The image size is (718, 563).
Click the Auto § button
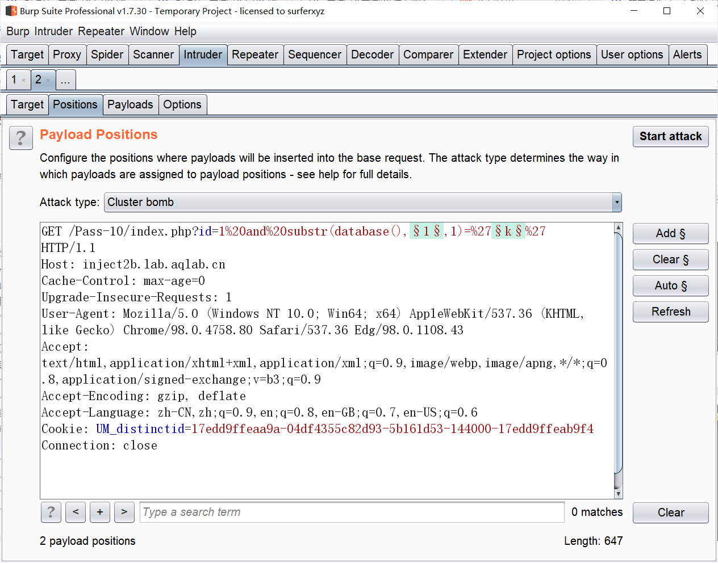671,285
